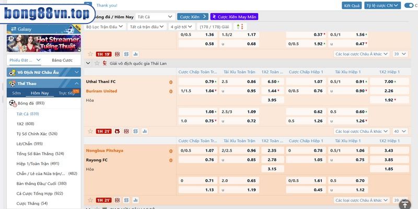The image size is (418, 209).
Task: Open the Tỷ lệ cược CN dropdown
Action: (x=382, y=5)
